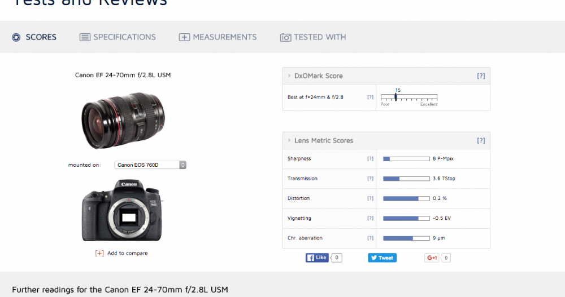Click the Add to compare link
Screen dimensions: 565x297
point(127,254)
